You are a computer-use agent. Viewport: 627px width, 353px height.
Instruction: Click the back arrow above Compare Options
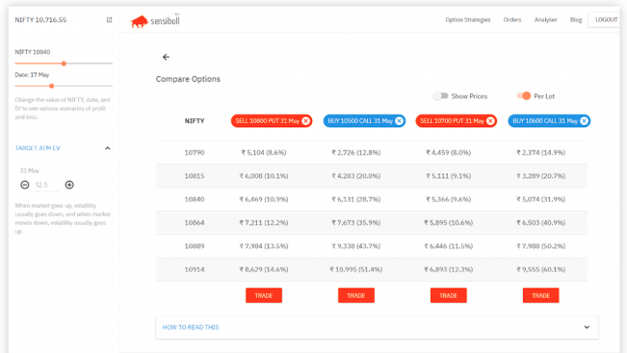pyautogui.click(x=166, y=57)
